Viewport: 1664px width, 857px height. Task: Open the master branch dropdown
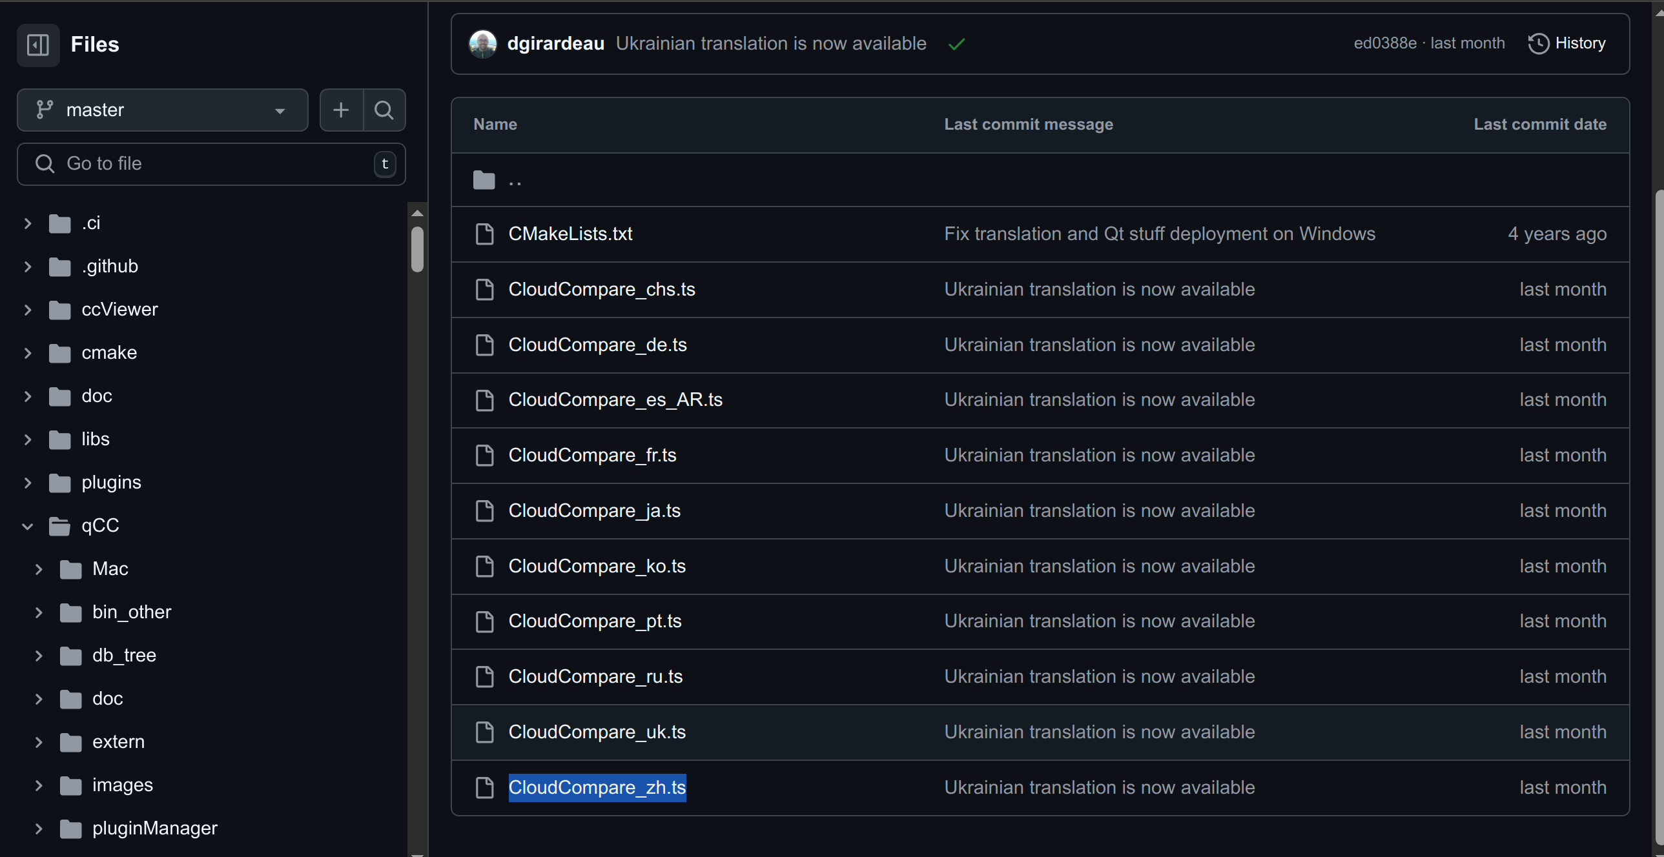[x=162, y=110]
